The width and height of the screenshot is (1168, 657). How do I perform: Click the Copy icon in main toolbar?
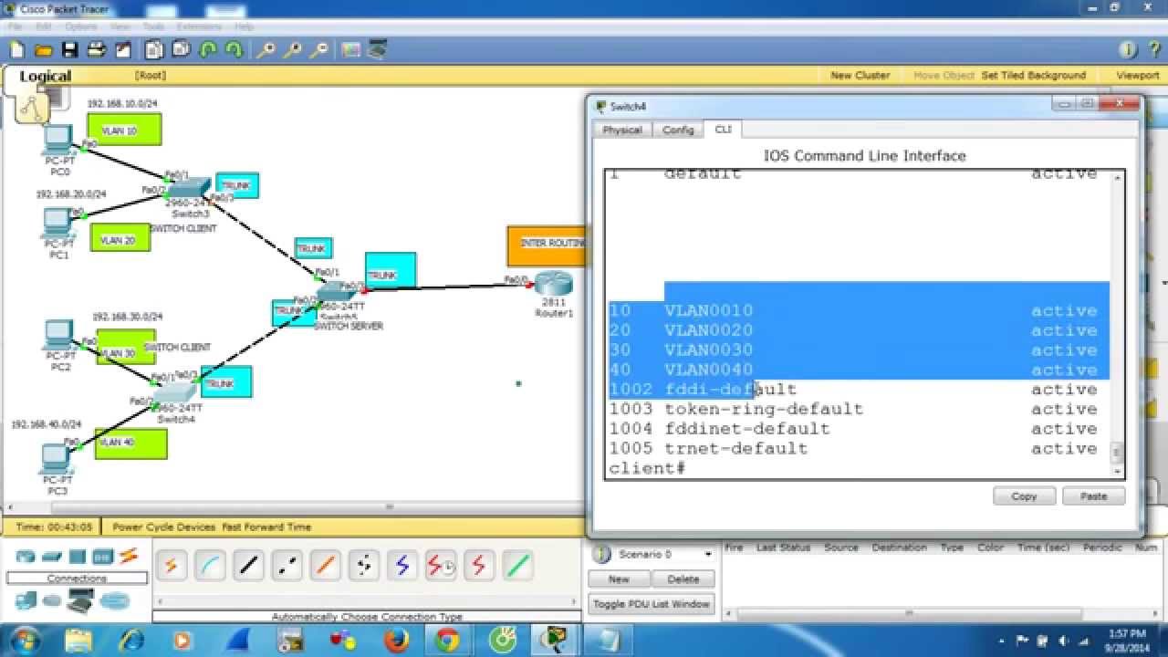pos(154,50)
